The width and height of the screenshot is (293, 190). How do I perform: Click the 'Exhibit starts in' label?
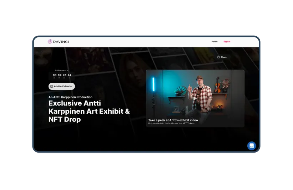tap(62, 70)
